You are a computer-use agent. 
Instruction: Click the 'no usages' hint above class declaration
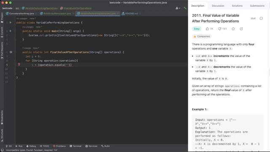tap(22, 19)
